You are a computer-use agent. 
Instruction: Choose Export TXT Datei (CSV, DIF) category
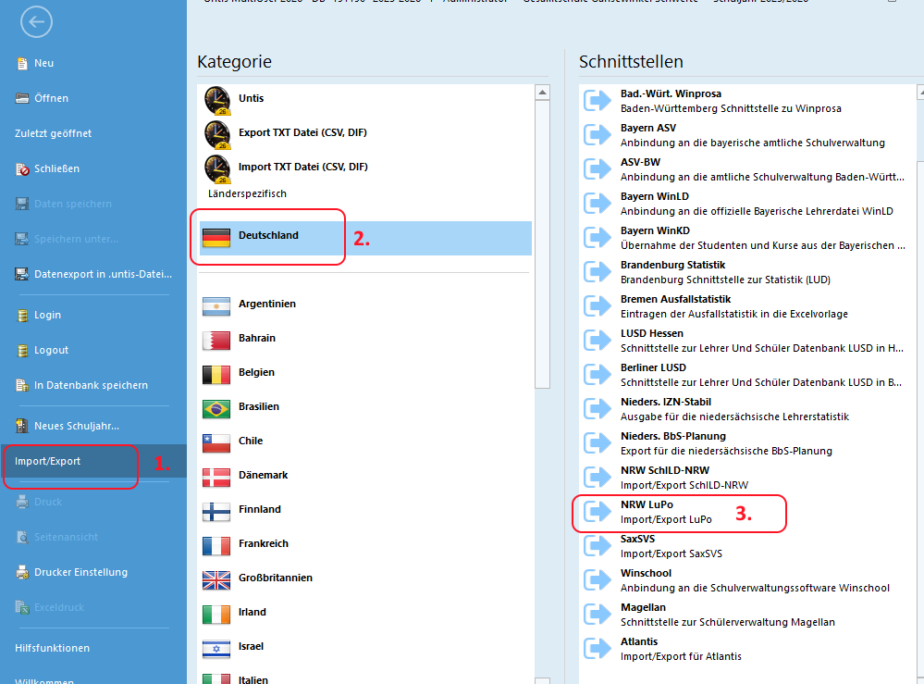[302, 132]
